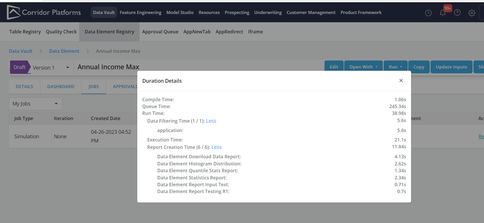This screenshot has width=484, height=223.
Task: Click the Corridor Platforms logo icon
Action: (x=13, y=12)
